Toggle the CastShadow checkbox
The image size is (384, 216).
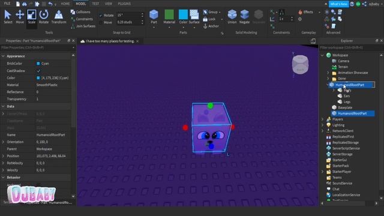(38, 71)
